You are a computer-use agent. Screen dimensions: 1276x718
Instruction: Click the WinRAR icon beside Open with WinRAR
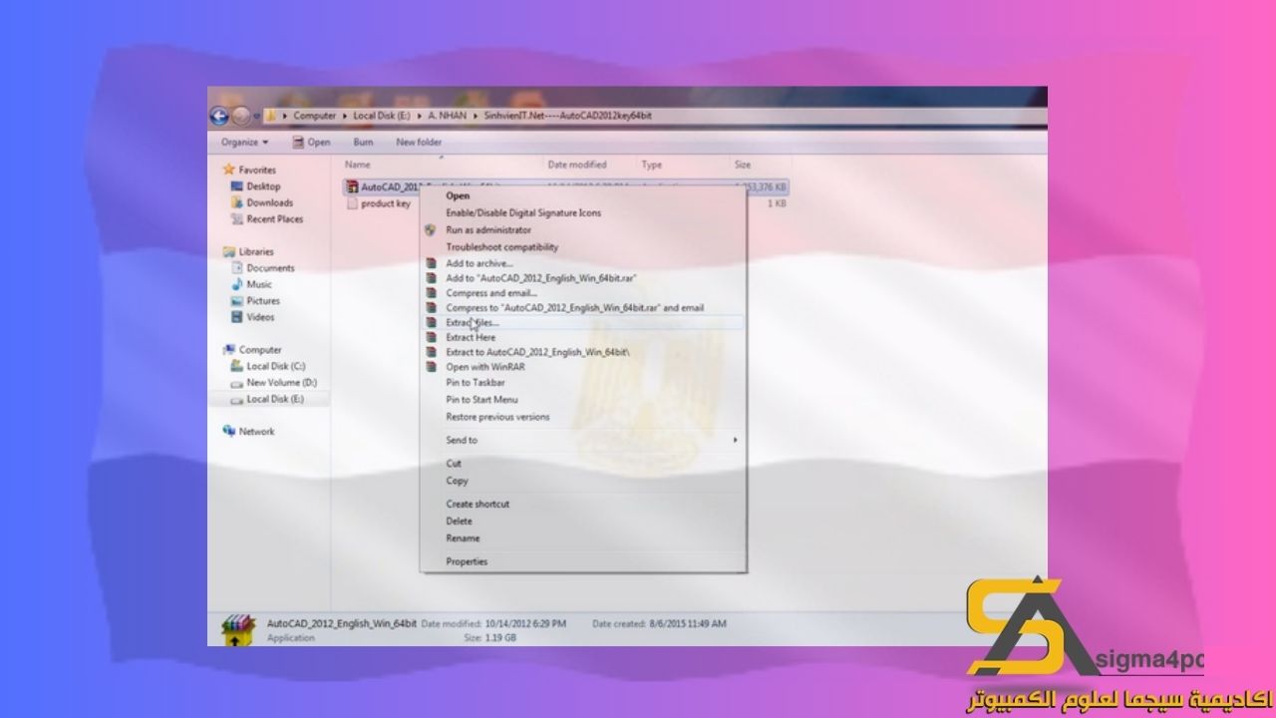431,366
